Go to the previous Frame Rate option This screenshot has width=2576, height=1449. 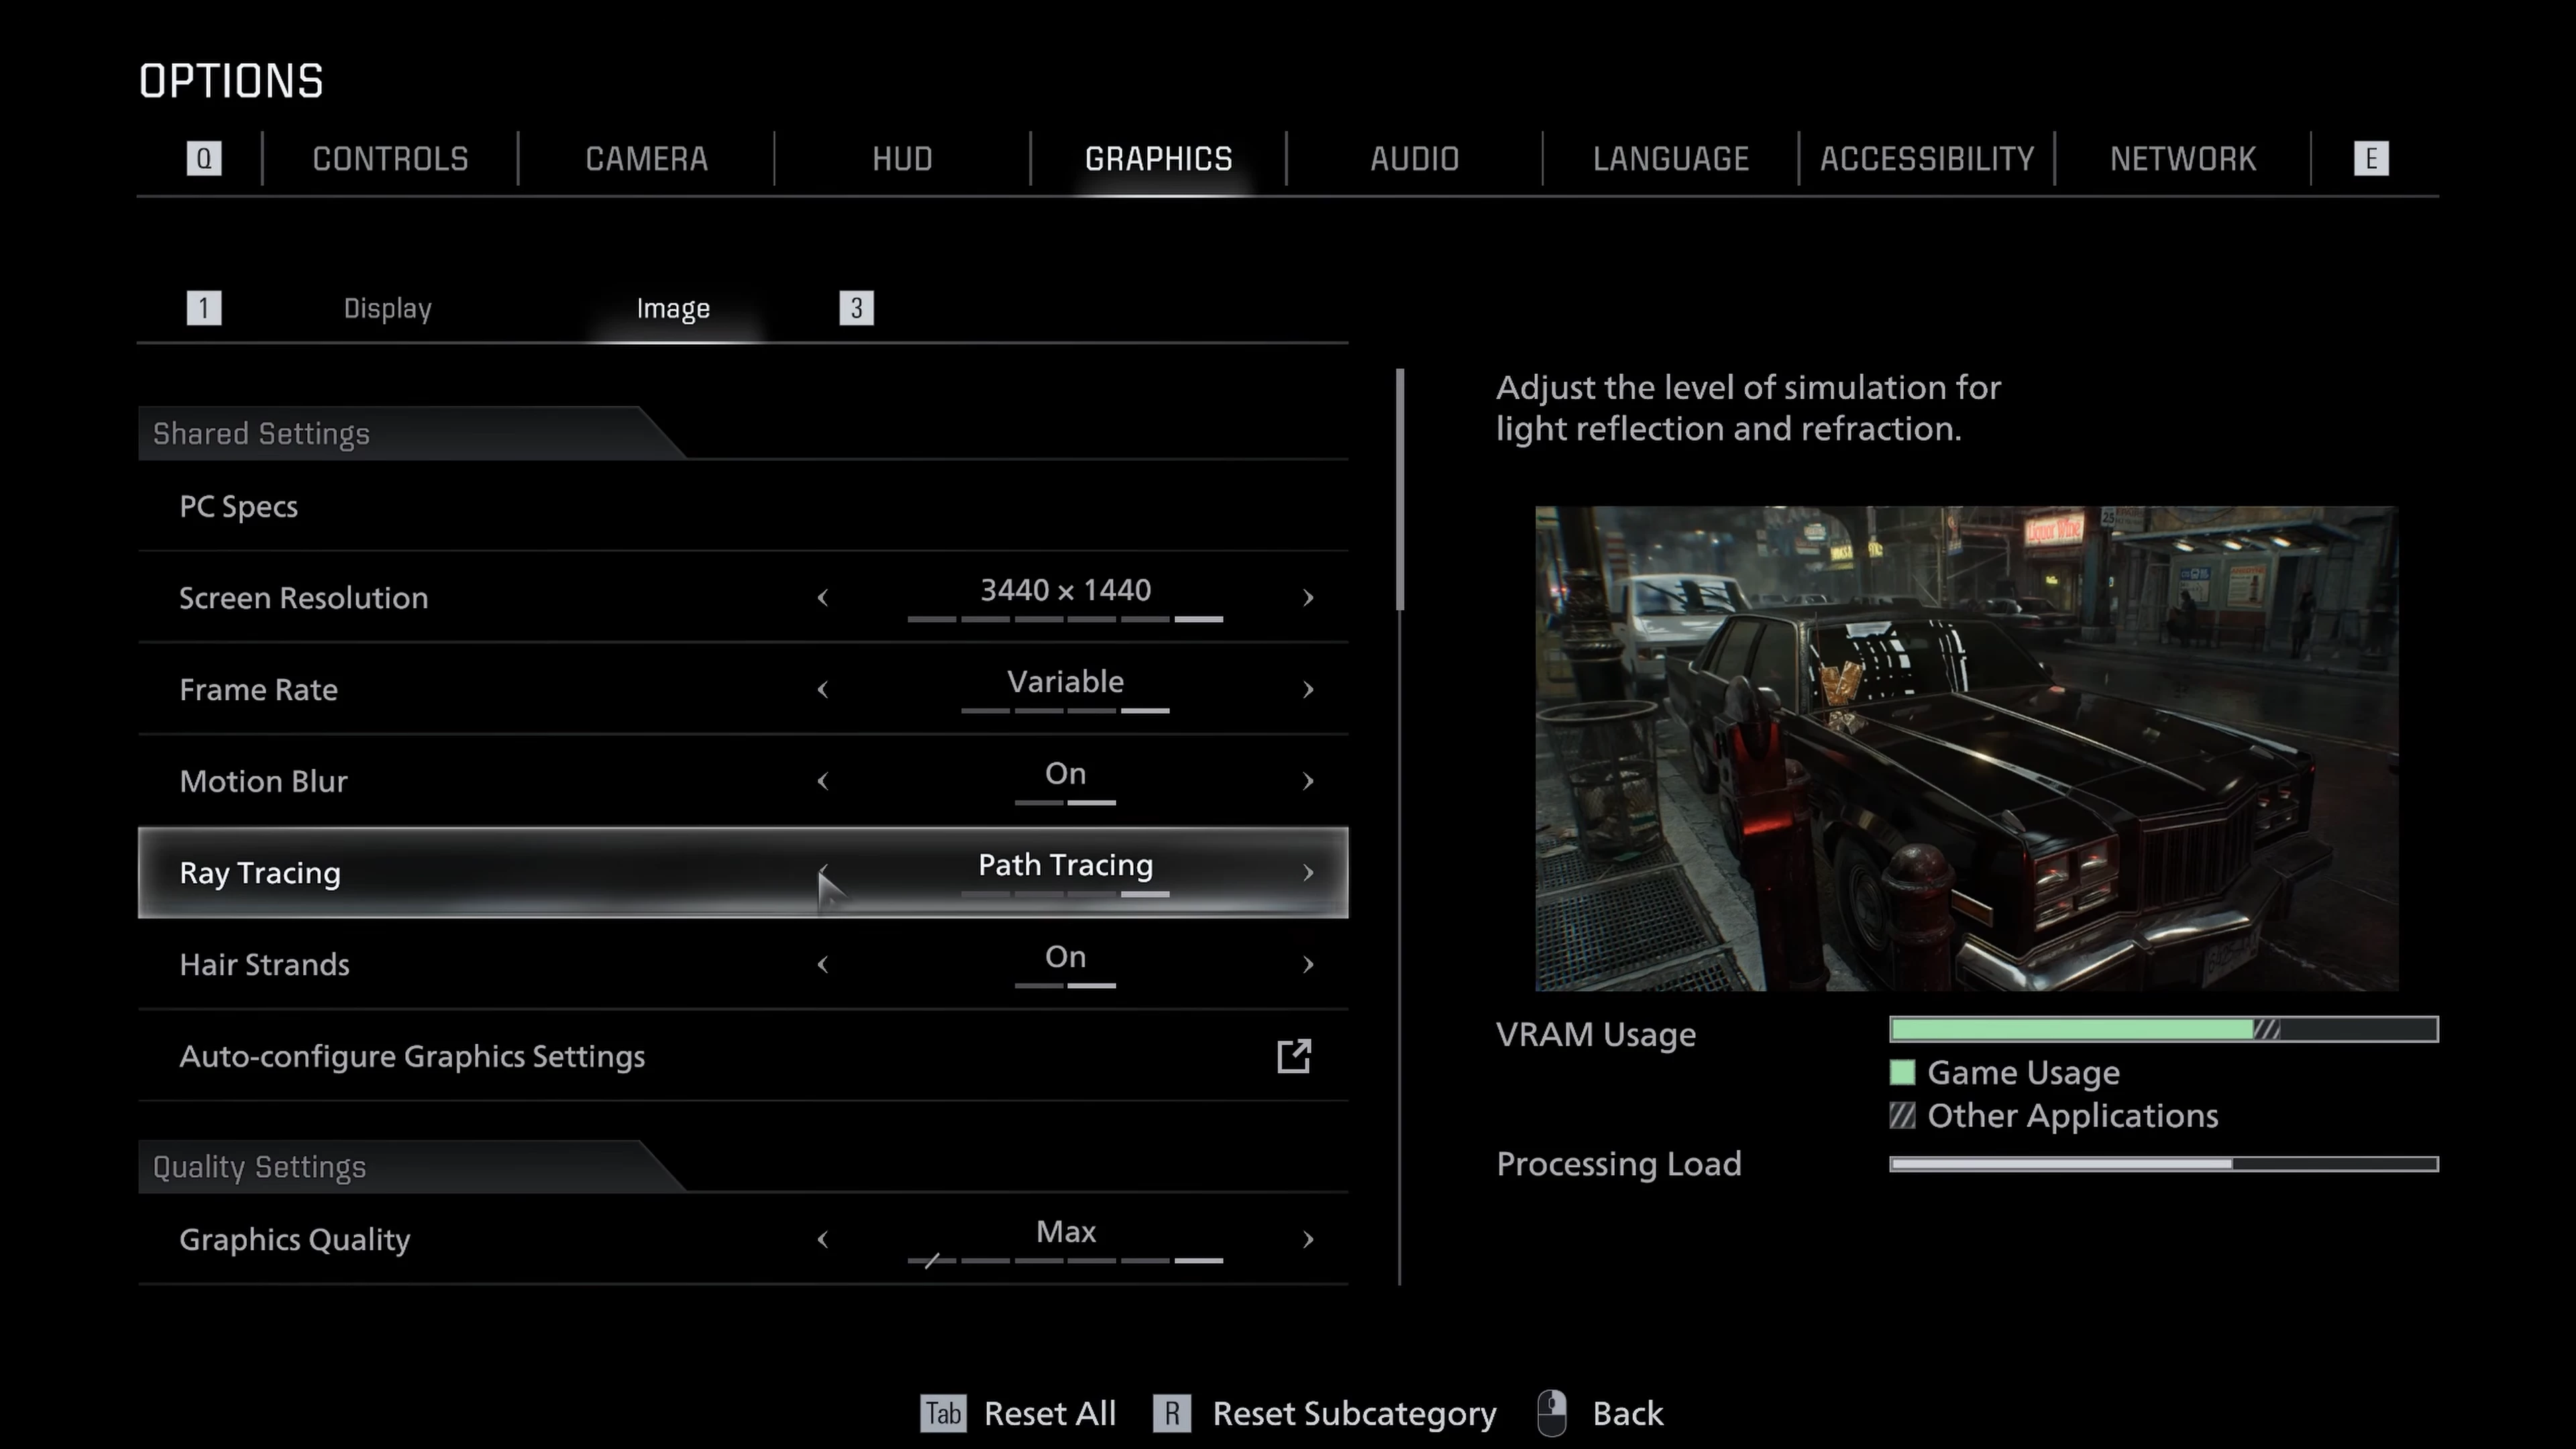(823, 690)
